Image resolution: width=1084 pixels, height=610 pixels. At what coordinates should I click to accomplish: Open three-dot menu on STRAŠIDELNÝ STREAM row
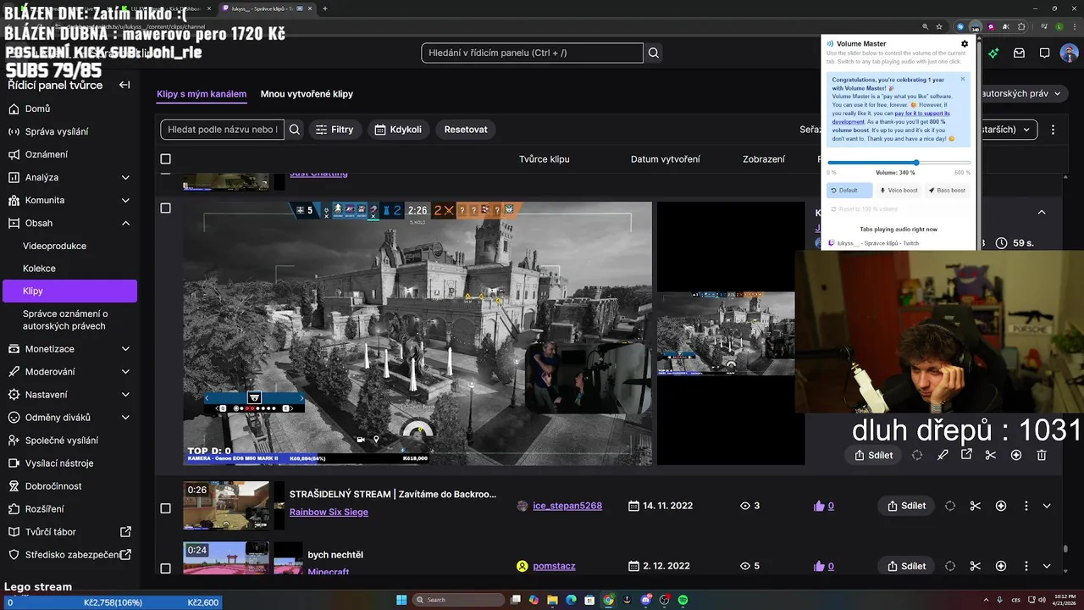[1026, 506]
